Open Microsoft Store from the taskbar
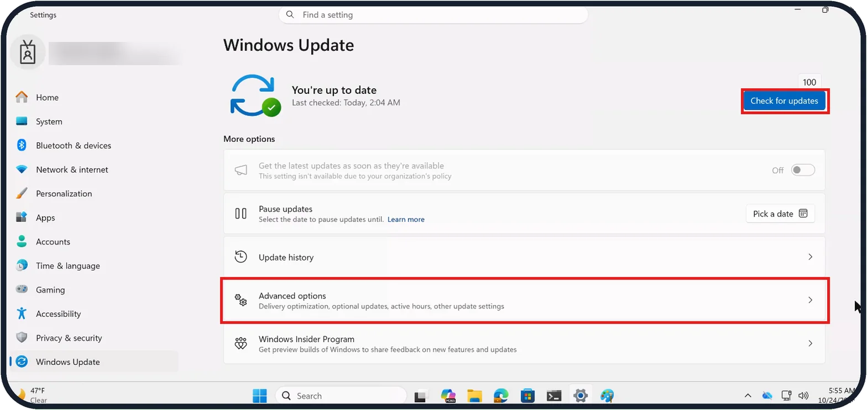 coord(527,396)
